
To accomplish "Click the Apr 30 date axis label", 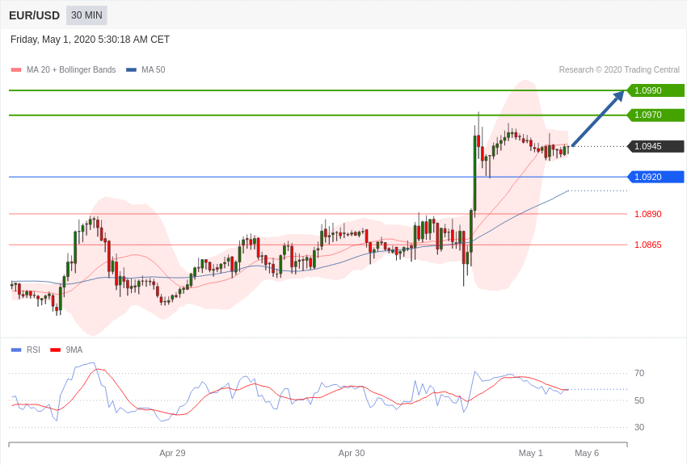I will tap(352, 453).
